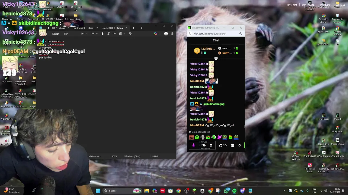This screenshot has width=348, height=195.
Task: Open The Forest desktop shortcut
Action: (x=324, y=117)
